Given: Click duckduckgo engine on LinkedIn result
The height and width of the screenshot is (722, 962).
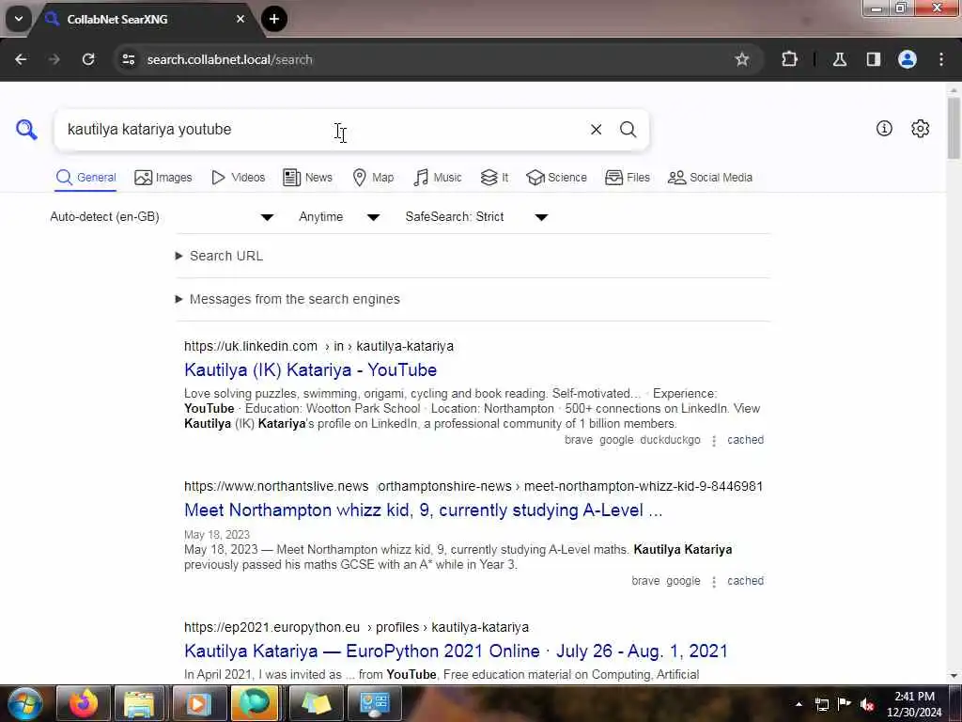Looking at the screenshot, I should click(x=670, y=440).
